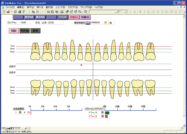Open the font size dropdown
Viewport: 187px width, 134px height.
(x=126, y=12)
